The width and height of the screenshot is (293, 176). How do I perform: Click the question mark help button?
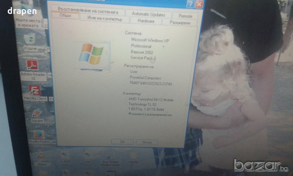coord(190,4)
